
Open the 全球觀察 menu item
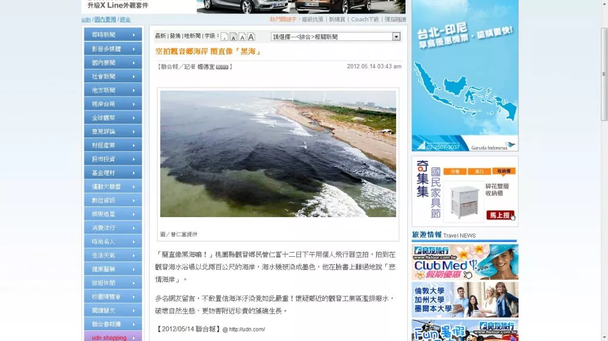[113, 117]
